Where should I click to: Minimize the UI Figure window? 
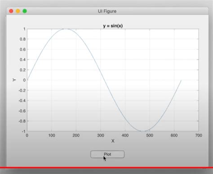tap(18, 11)
